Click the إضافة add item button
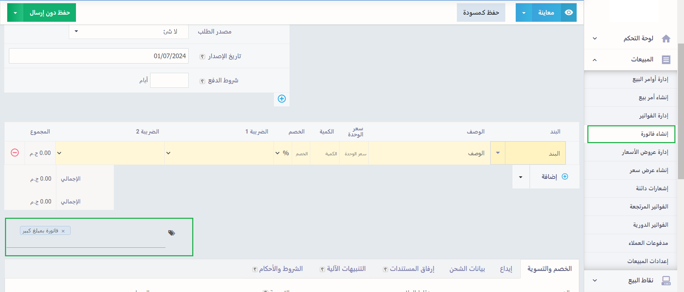Image resolution: width=684 pixels, height=292 pixels. [x=554, y=177]
